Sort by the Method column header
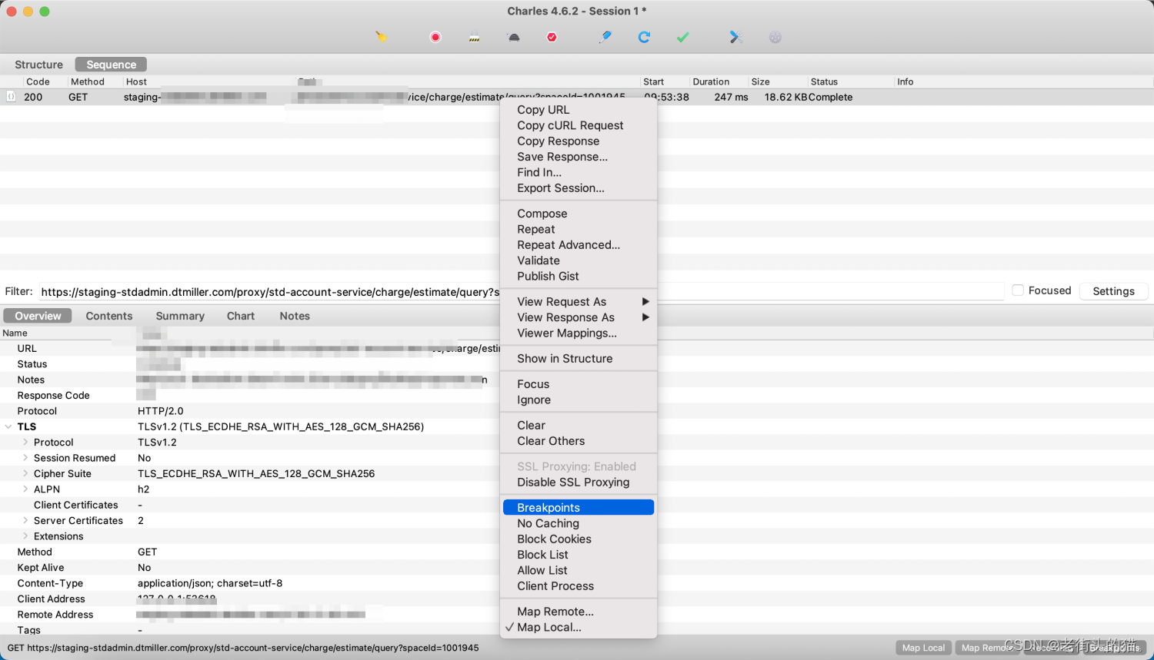 (x=95, y=81)
